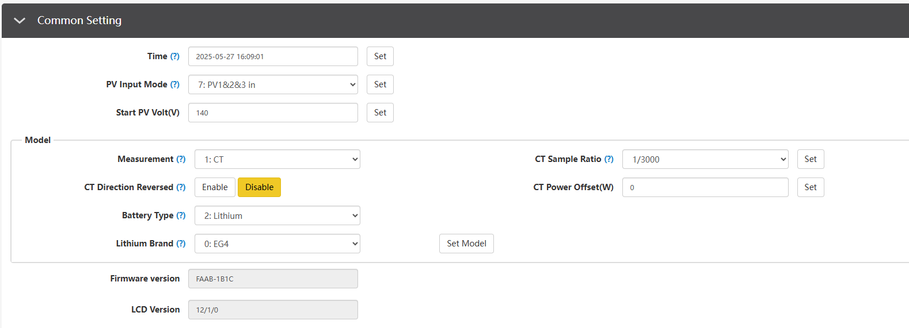Select Disable for CT Direction Reversed
909x328 pixels.
pyautogui.click(x=259, y=187)
